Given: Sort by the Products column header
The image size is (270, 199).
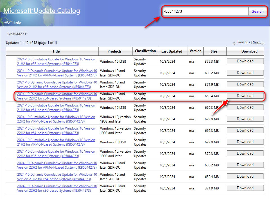Looking at the screenshot, I should pos(114,51).
